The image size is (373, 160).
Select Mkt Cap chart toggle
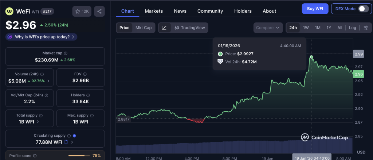tap(144, 28)
